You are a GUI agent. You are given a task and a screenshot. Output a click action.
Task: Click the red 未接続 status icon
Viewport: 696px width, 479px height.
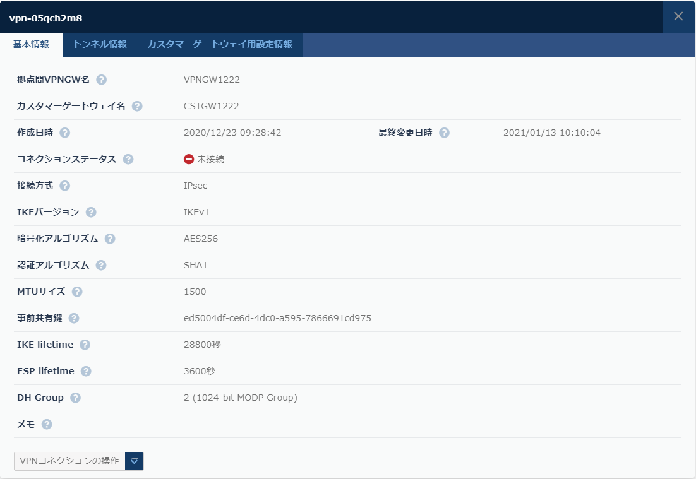[189, 159]
